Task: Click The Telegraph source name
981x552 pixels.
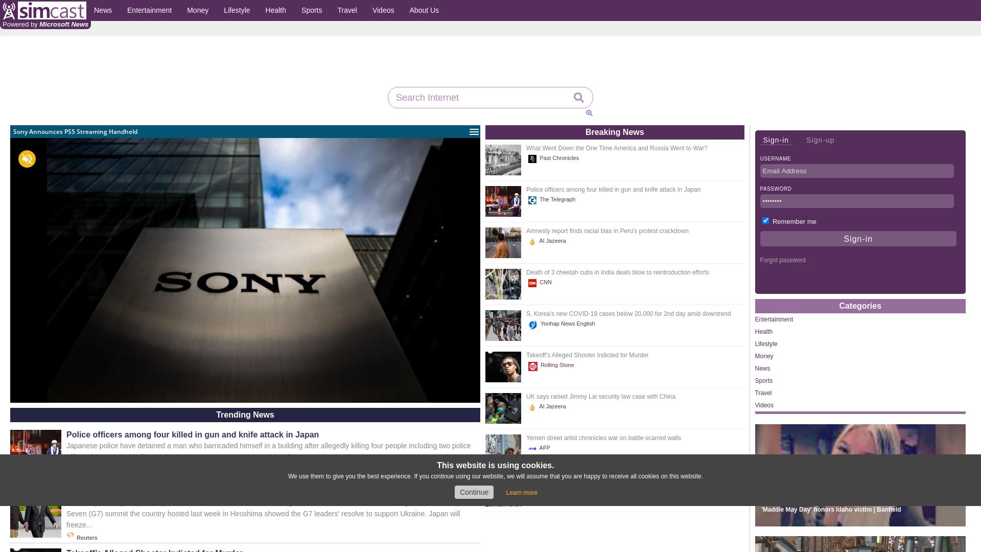Action: click(x=557, y=200)
